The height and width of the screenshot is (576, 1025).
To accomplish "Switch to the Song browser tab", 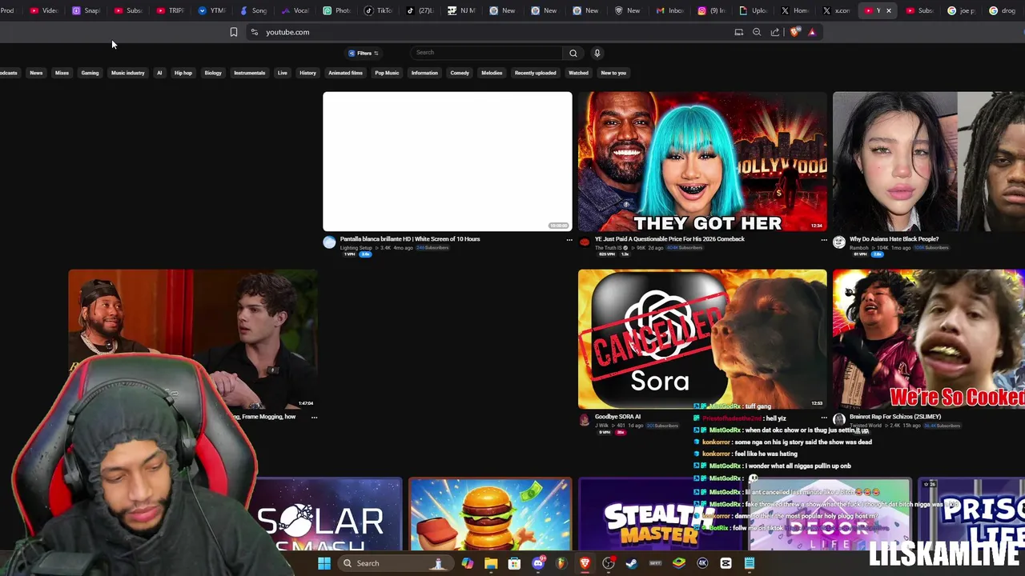I will coord(254,10).
